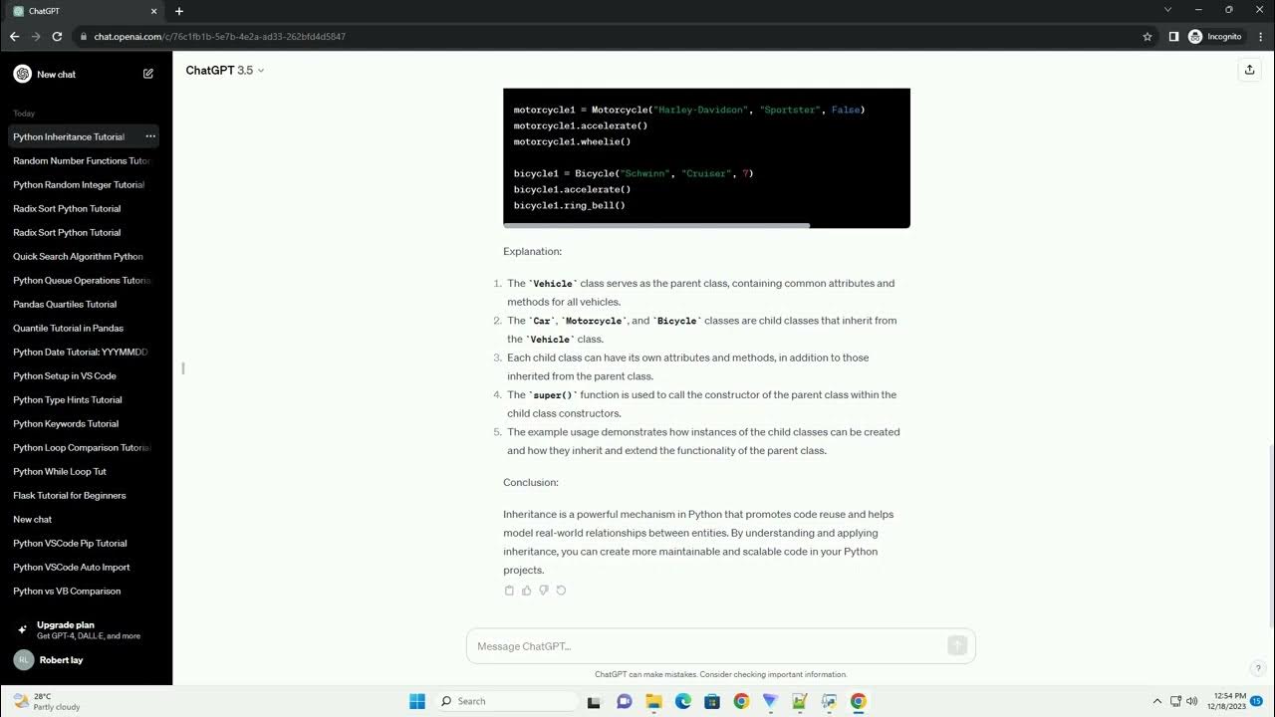Expand the ChatGPT 3.5 model dropdown
The width and height of the screenshot is (1275, 717).
225,70
